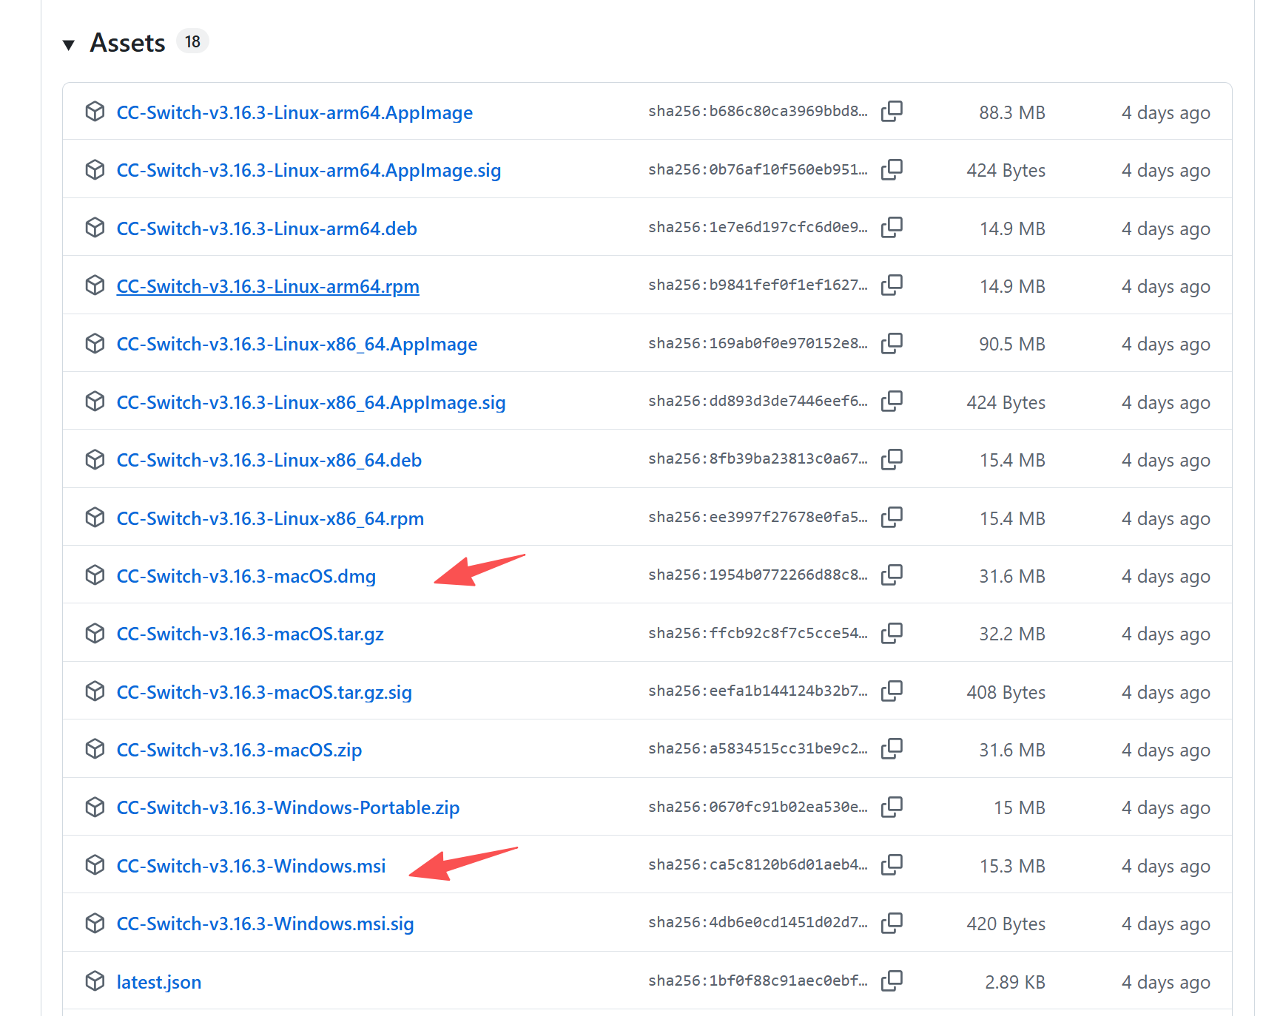This screenshot has width=1283, height=1016.
Task: Click "4 days ago" in the macOS.dmg row
Action: pos(1165,576)
